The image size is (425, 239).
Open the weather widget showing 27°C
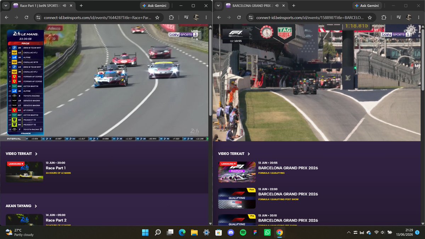19,233
